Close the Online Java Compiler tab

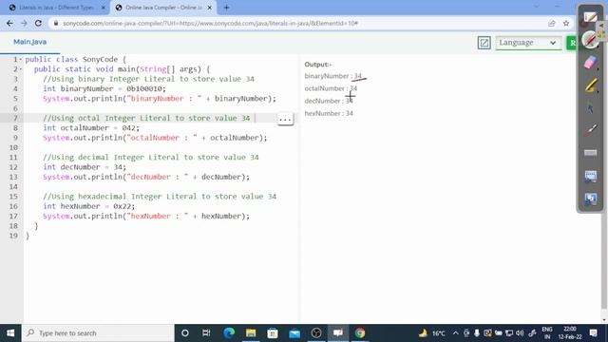point(209,8)
